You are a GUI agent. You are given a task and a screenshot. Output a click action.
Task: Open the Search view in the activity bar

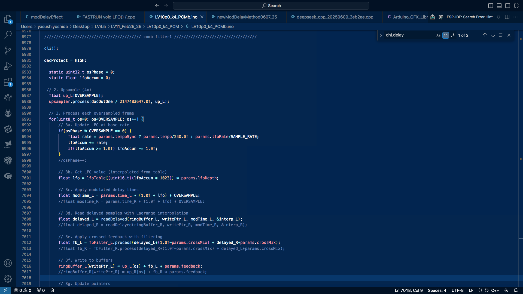(x=8, y=35)
